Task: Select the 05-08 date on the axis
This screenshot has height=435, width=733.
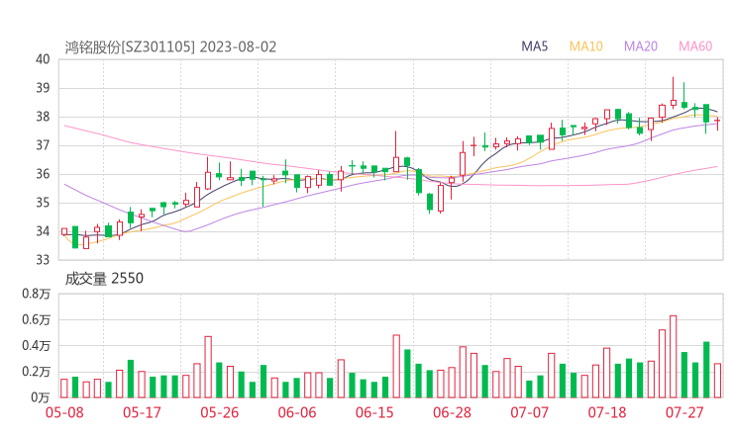Action: pyautogui.click(x=65, y=411)
